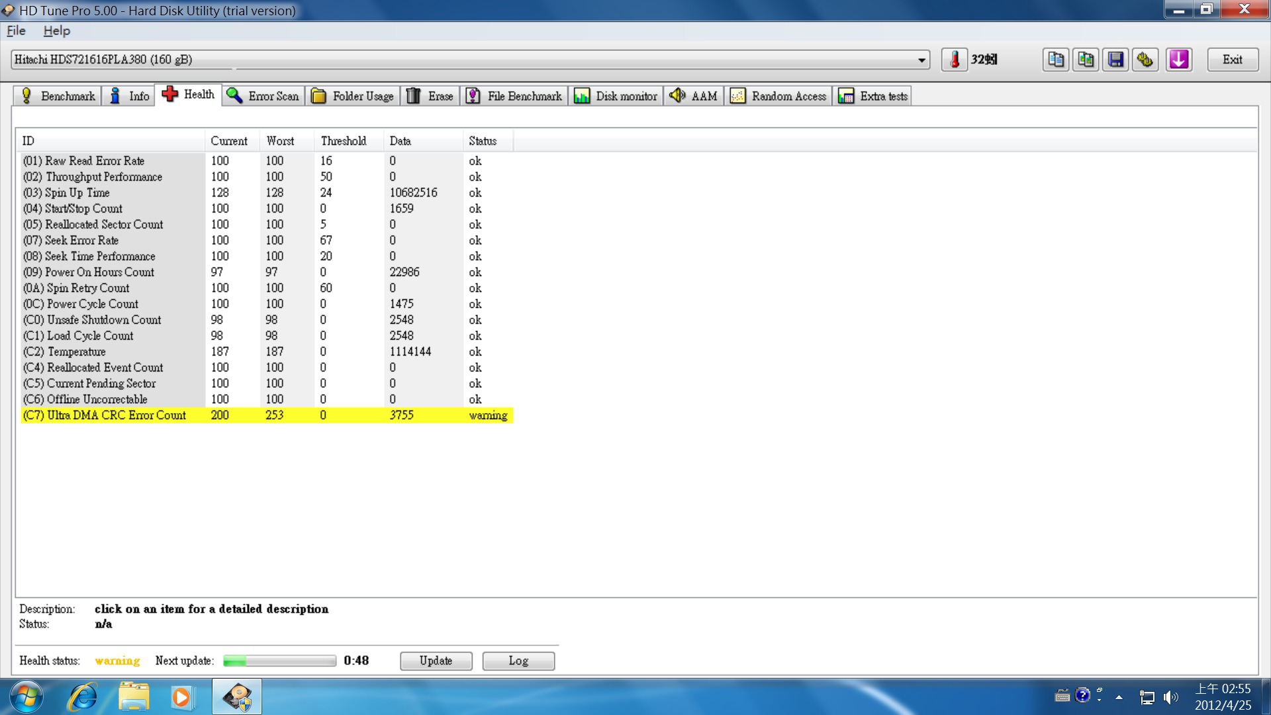Open the Help menu
Viewport: 1271px width, 715px height.
click(x=56, y=30)
